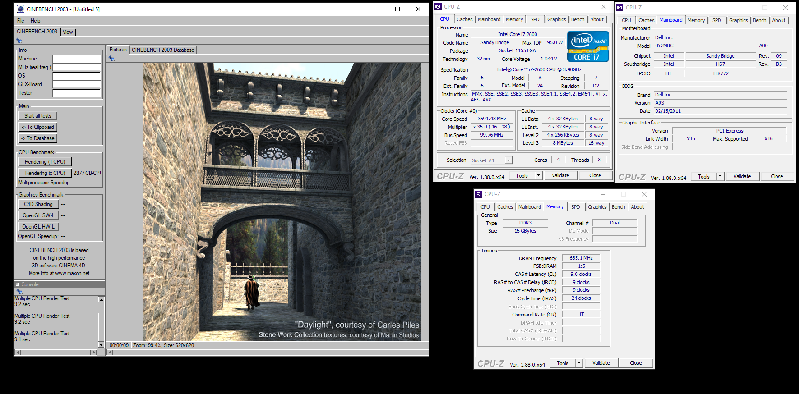Click the memory size 16 GBytes value

click(525, 231)
